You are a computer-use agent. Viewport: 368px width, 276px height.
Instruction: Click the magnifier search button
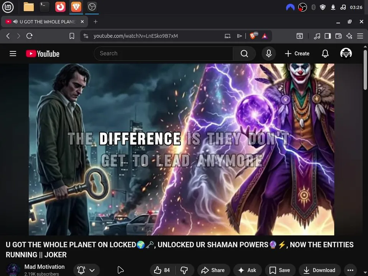click(x=244, y=54)
